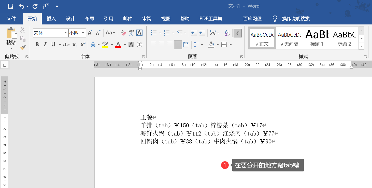
Task: Toggle the show paragraph marks button
Action: coord(237,33)
